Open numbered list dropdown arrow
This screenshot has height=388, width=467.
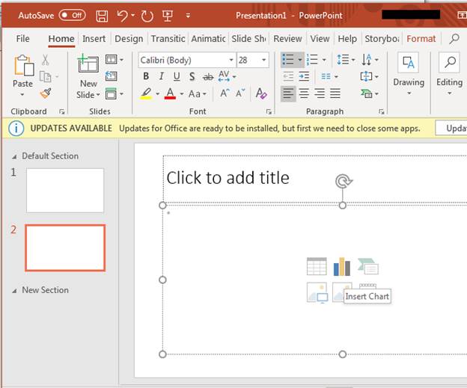pos(324,60)
